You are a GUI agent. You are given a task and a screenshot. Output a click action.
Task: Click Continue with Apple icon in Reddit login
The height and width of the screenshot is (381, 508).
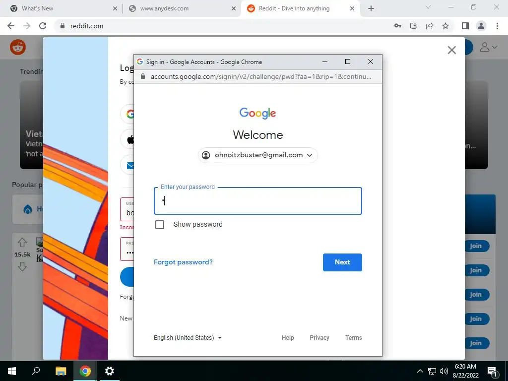(x=130, y=139)
